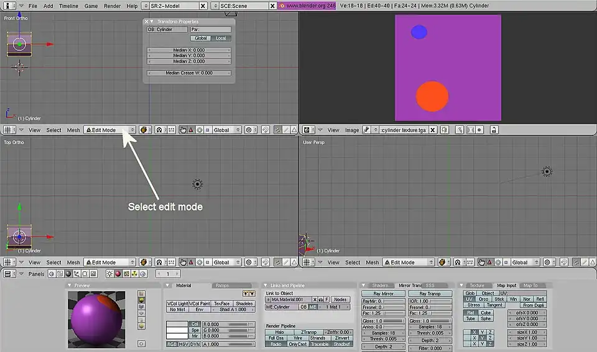
Task: Click the pin icon beside cylinder texture.tga
Action: [x=367, y=130]
